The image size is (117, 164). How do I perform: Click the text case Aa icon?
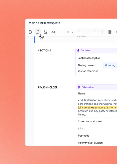point(53,32)
